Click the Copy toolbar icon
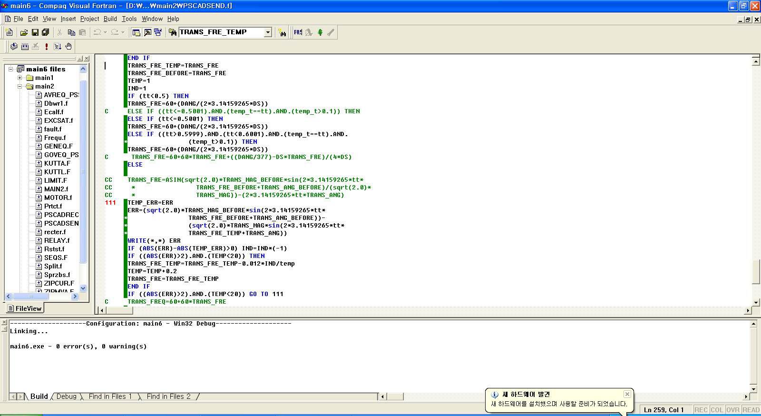This screenshot has width=761, height=416. [71, 32]
